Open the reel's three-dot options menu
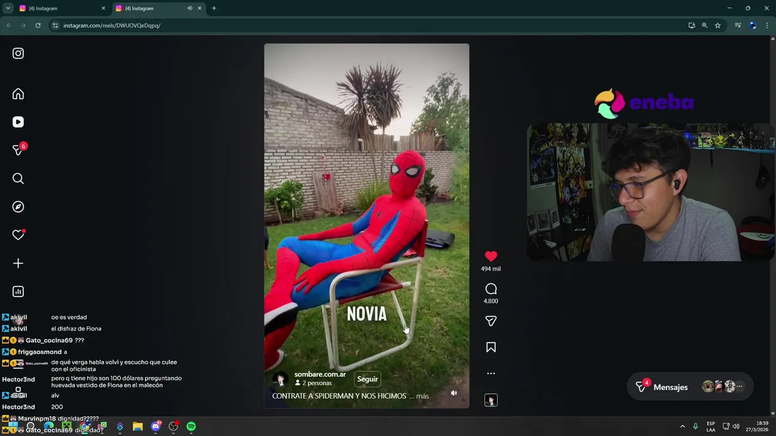Screen dimensions: 776x436 click(x=491, y=374)
